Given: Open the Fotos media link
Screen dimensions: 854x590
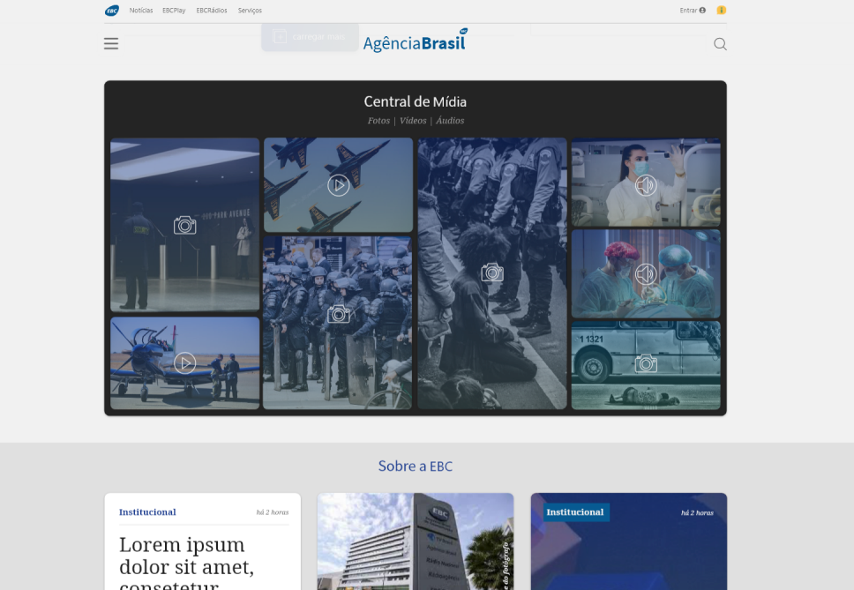Looking at the screenshot, I should click(x=378, y=121).
